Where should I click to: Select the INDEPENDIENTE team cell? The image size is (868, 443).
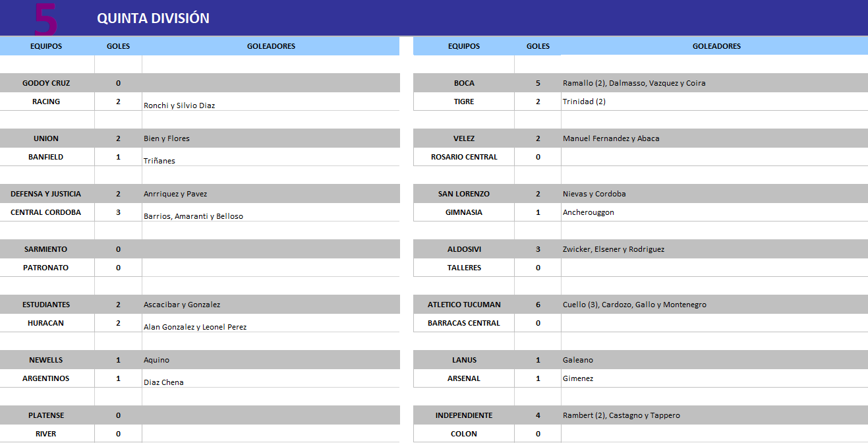(464, 415)
